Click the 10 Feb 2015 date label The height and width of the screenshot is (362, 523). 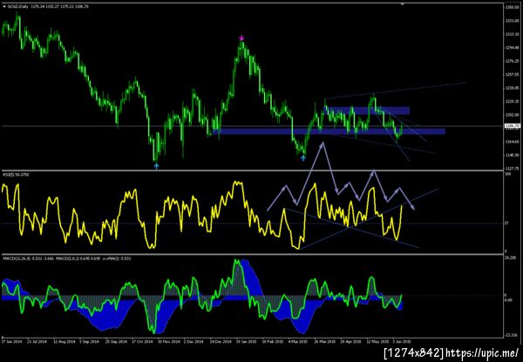272,341
